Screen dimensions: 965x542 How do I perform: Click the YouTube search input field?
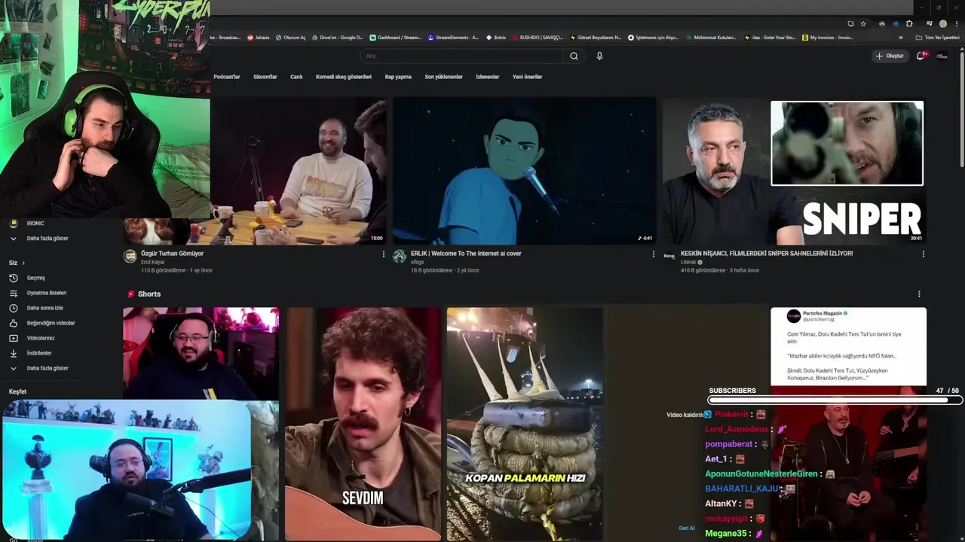click(x=461, y=56)
